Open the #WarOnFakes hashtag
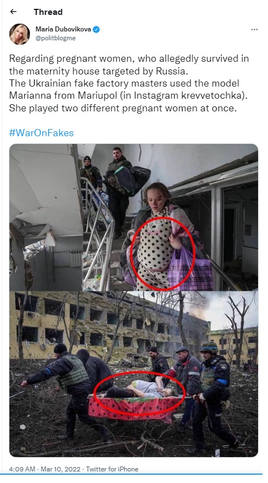This screenshot has width=268, height=483. (41, 133)
